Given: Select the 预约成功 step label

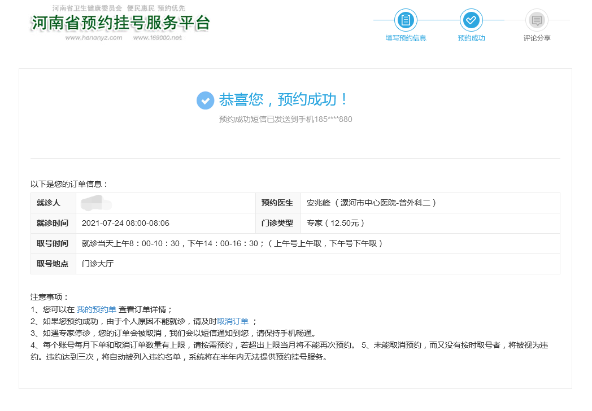Looking at the screenshot, I should (x=471, y=38).
